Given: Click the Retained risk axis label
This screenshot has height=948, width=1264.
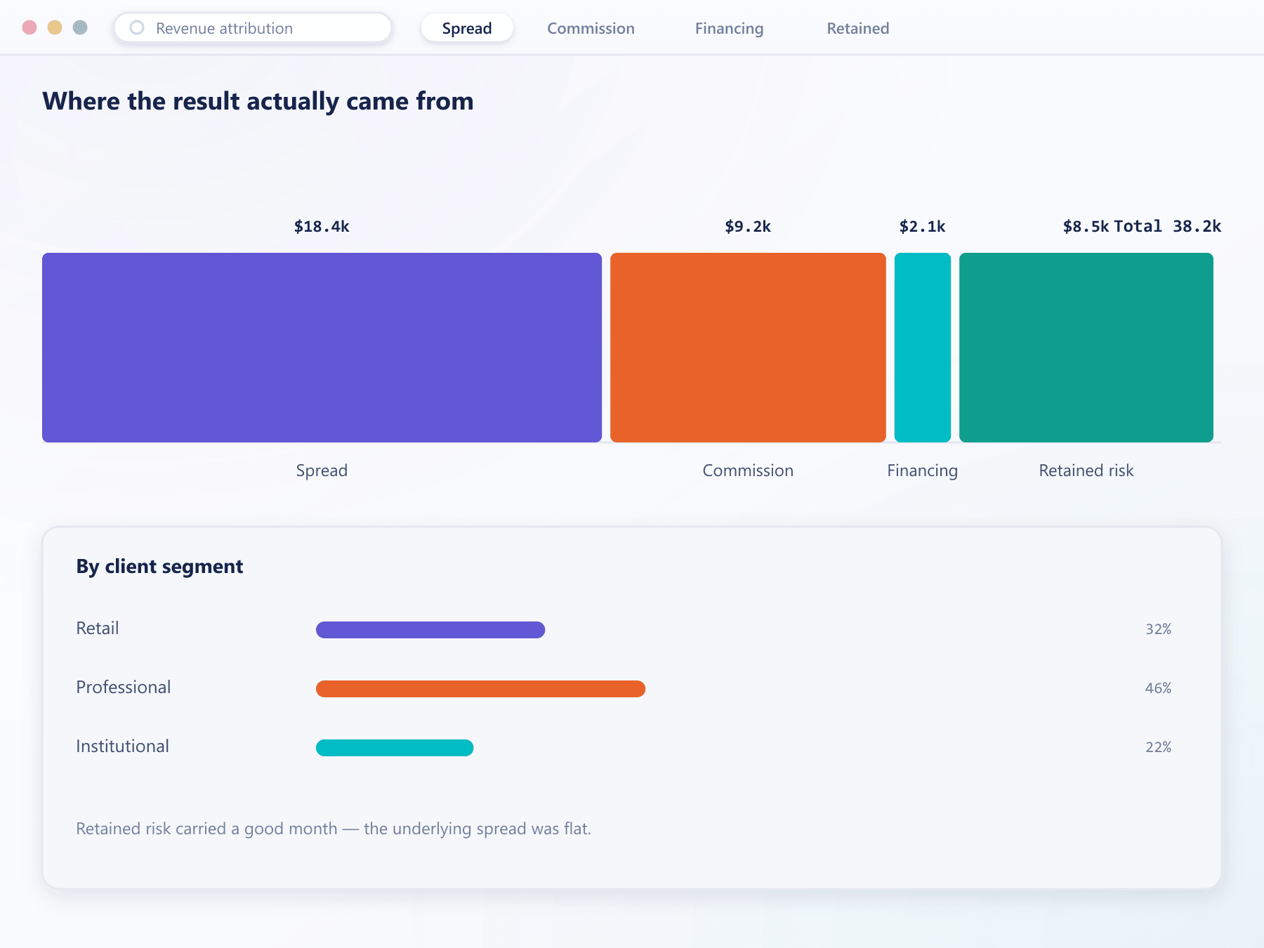Looking at the screenshot, I should click(1086, 470).
